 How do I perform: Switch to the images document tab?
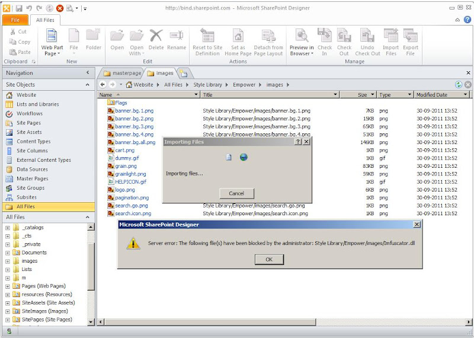pyautogui.click(x=160, y=73)
